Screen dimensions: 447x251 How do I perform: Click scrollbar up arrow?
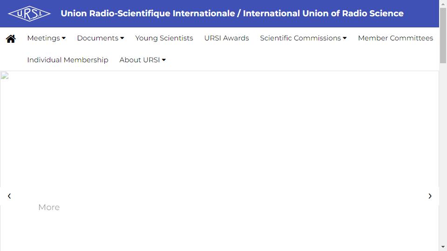point(443,4)
